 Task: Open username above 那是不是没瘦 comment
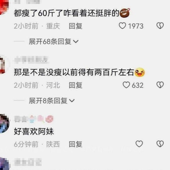click(31, 60)
